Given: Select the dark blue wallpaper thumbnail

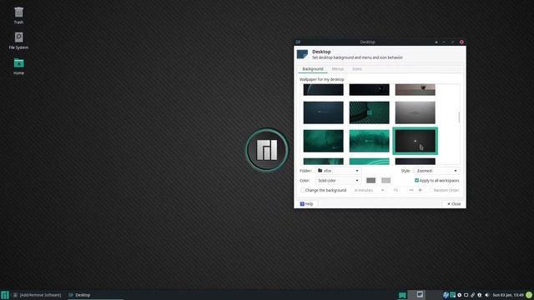Looking at the screenshot, I should [323, 112].
